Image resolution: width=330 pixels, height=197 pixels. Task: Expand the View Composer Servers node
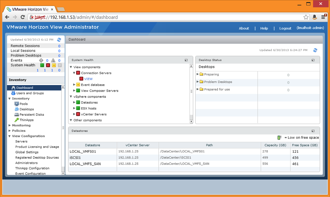[74, 90]
